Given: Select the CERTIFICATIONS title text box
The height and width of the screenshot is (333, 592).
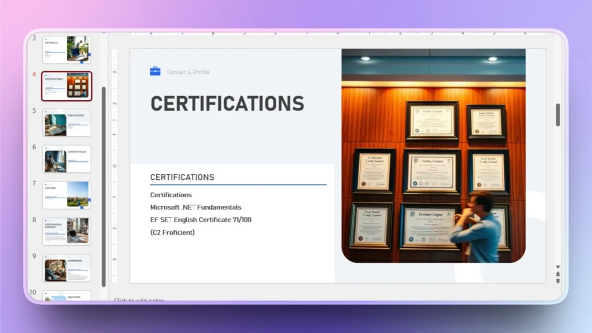Looking at the screenshot, I should click(x=227, y=103).
